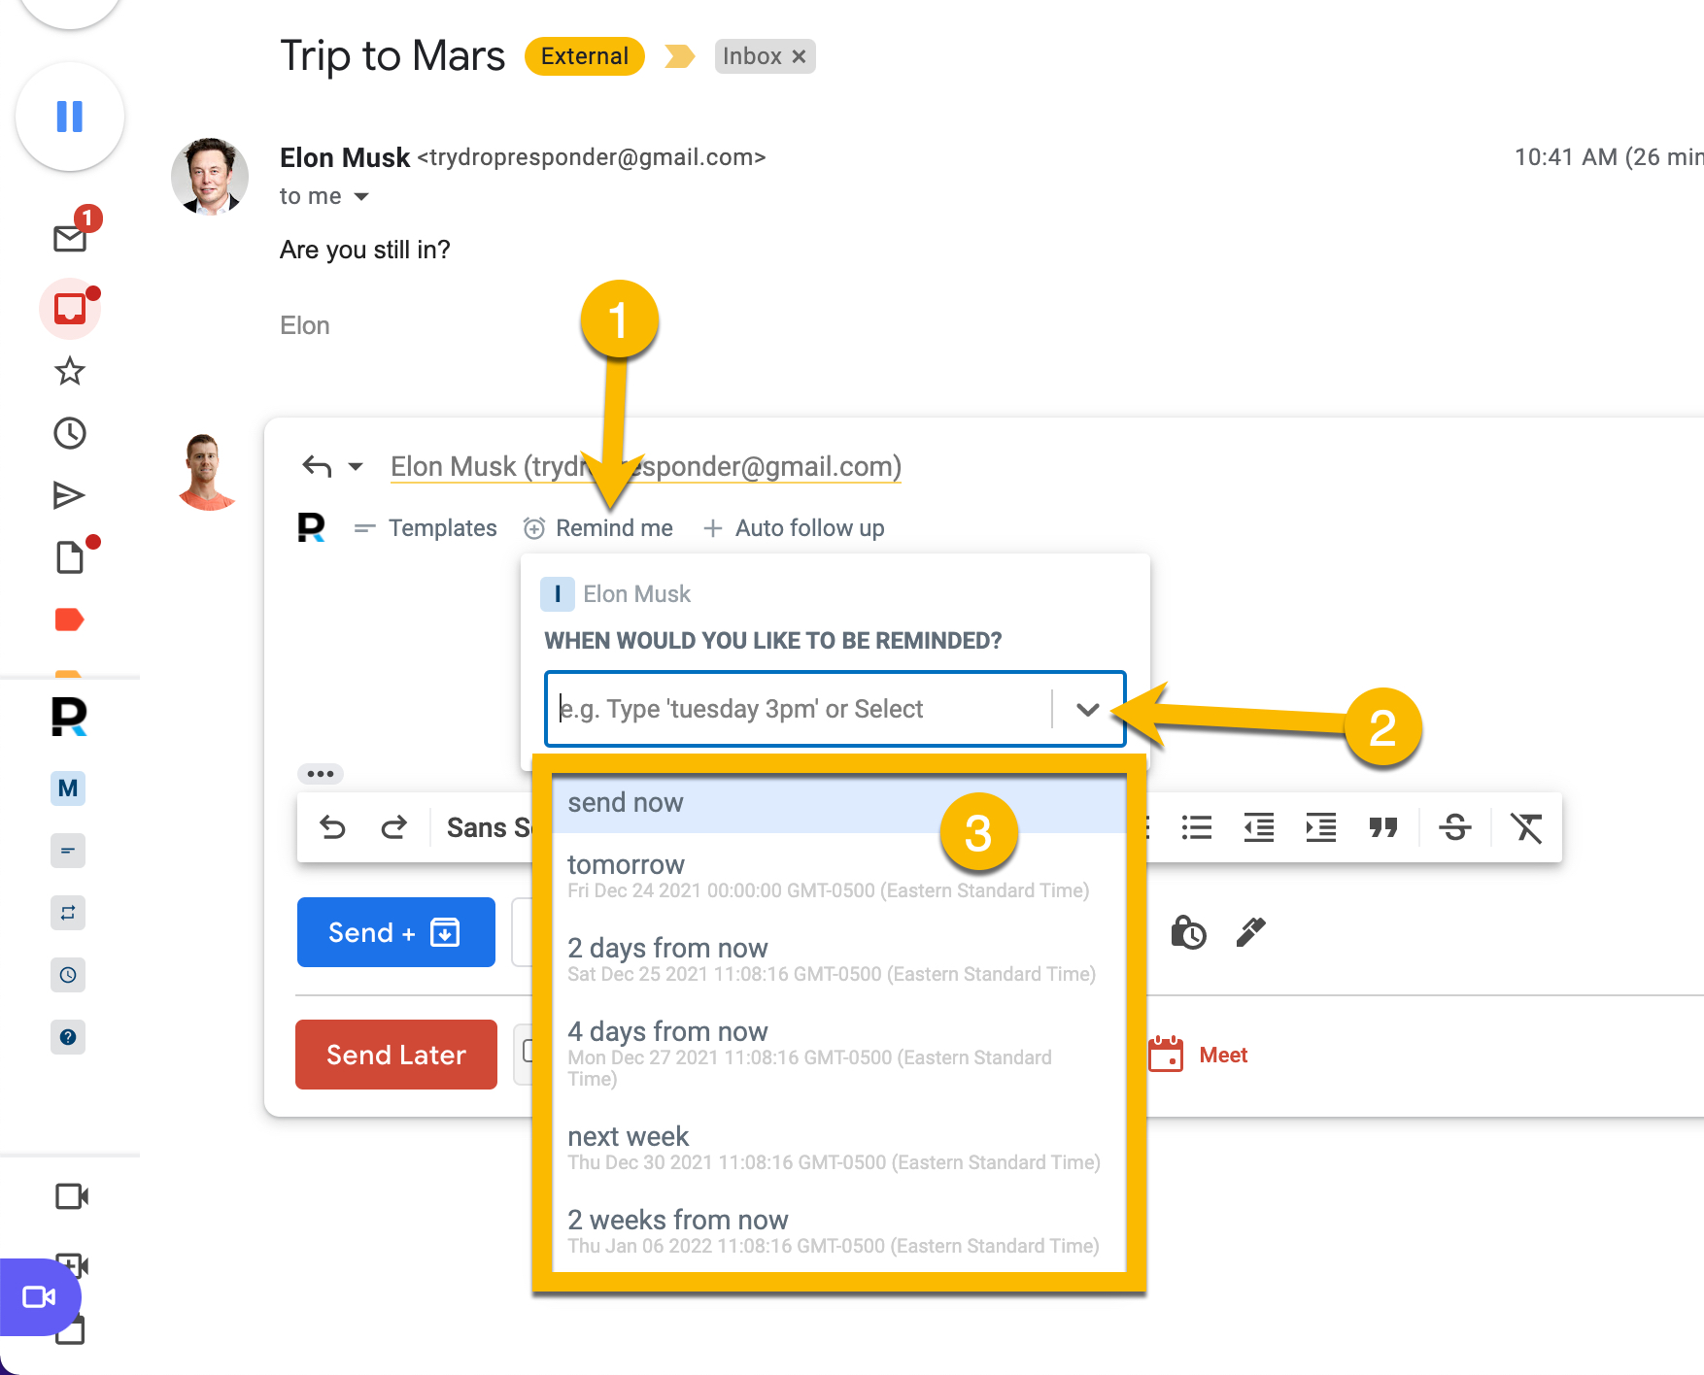Viewport: 1704px width, 1375px height.
Task: Click the undo arrow in formatting toolbar
Action: 332,827
